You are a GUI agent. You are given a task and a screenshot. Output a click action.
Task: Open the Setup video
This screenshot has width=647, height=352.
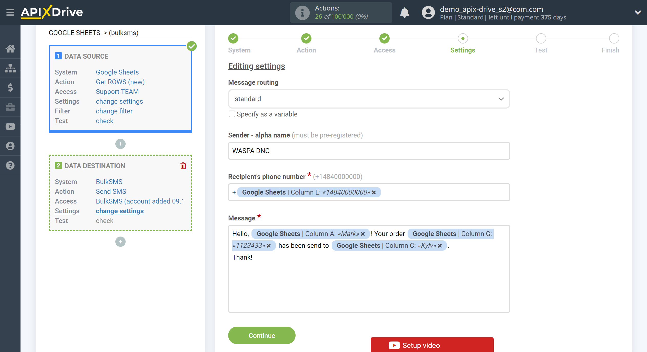[x=432, y=345]
